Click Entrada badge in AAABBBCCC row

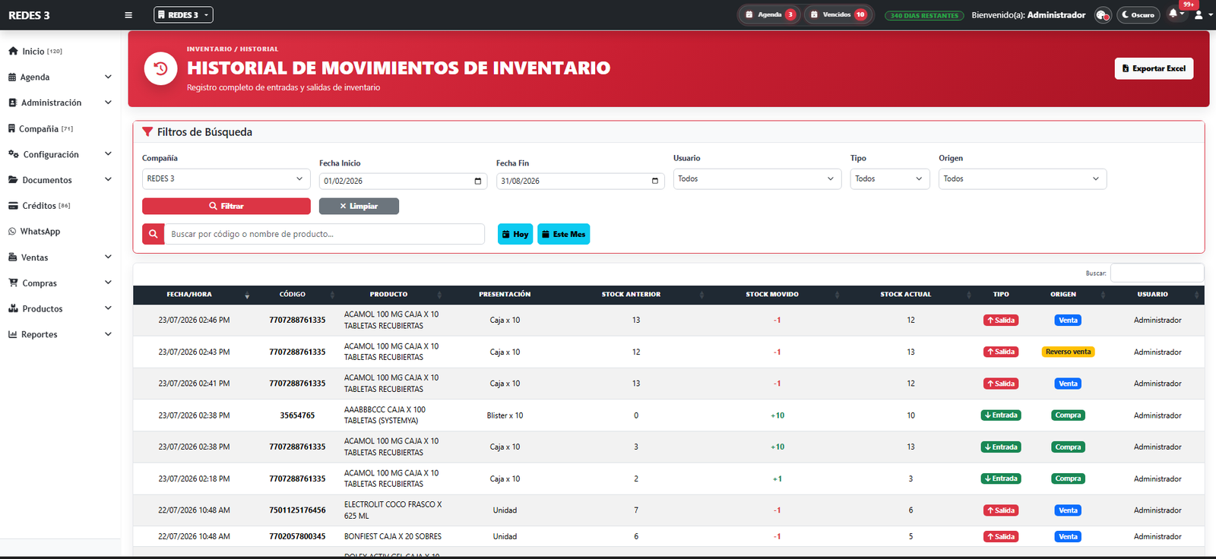point(1001,415)
